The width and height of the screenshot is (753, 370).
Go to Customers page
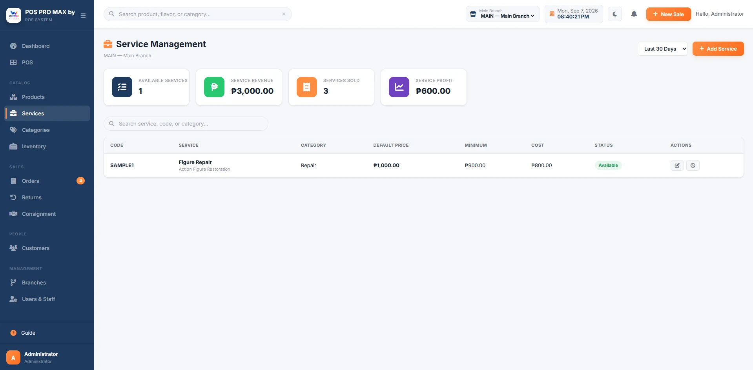[47, 248]
